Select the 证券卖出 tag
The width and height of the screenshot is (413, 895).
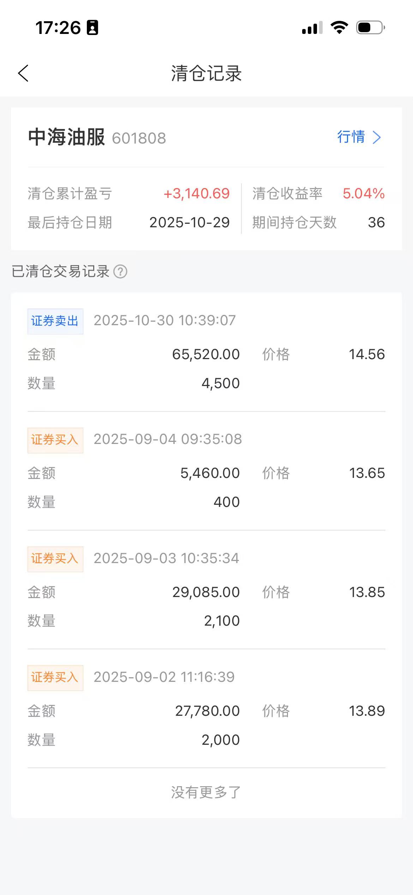click(x=55, y=321)
